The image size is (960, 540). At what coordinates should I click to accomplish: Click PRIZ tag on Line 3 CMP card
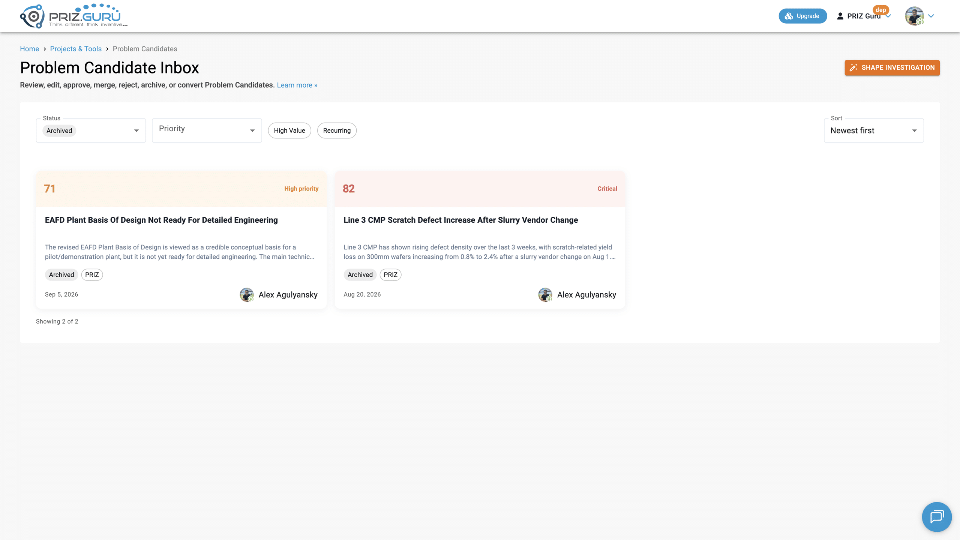click(390, 275)
